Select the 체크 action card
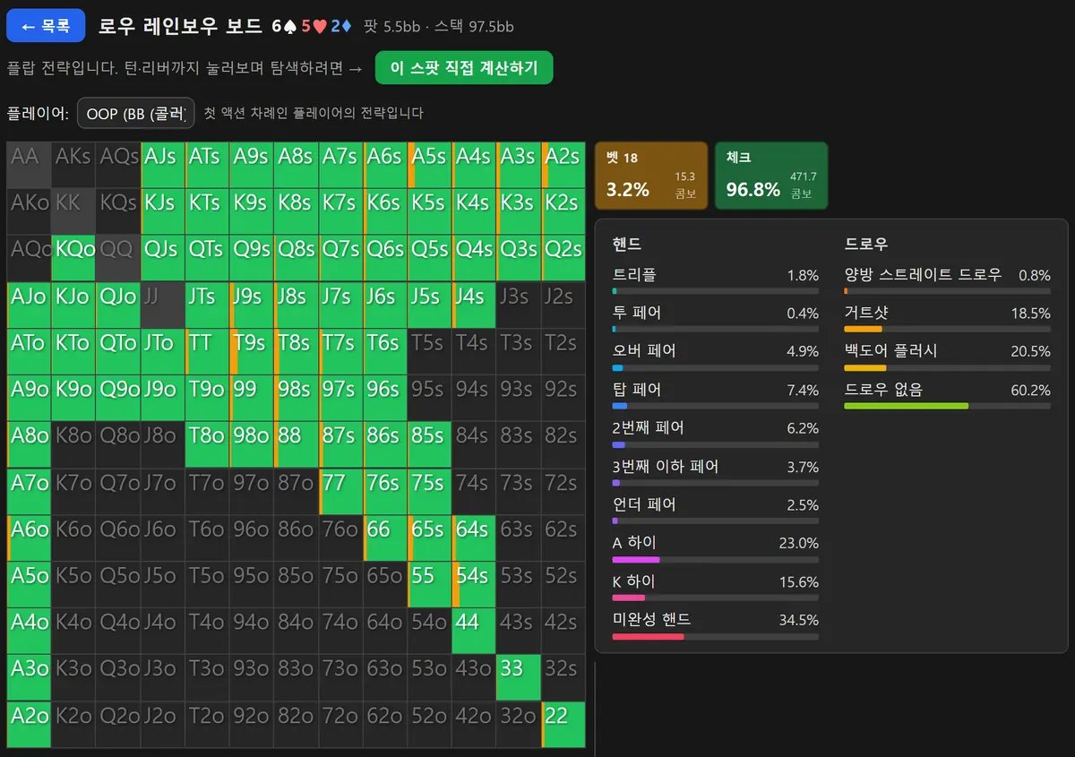This screenshot has width=1075, height=757. point(771,176)
